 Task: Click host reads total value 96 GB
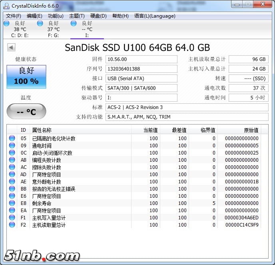click(x=249, y=59)
